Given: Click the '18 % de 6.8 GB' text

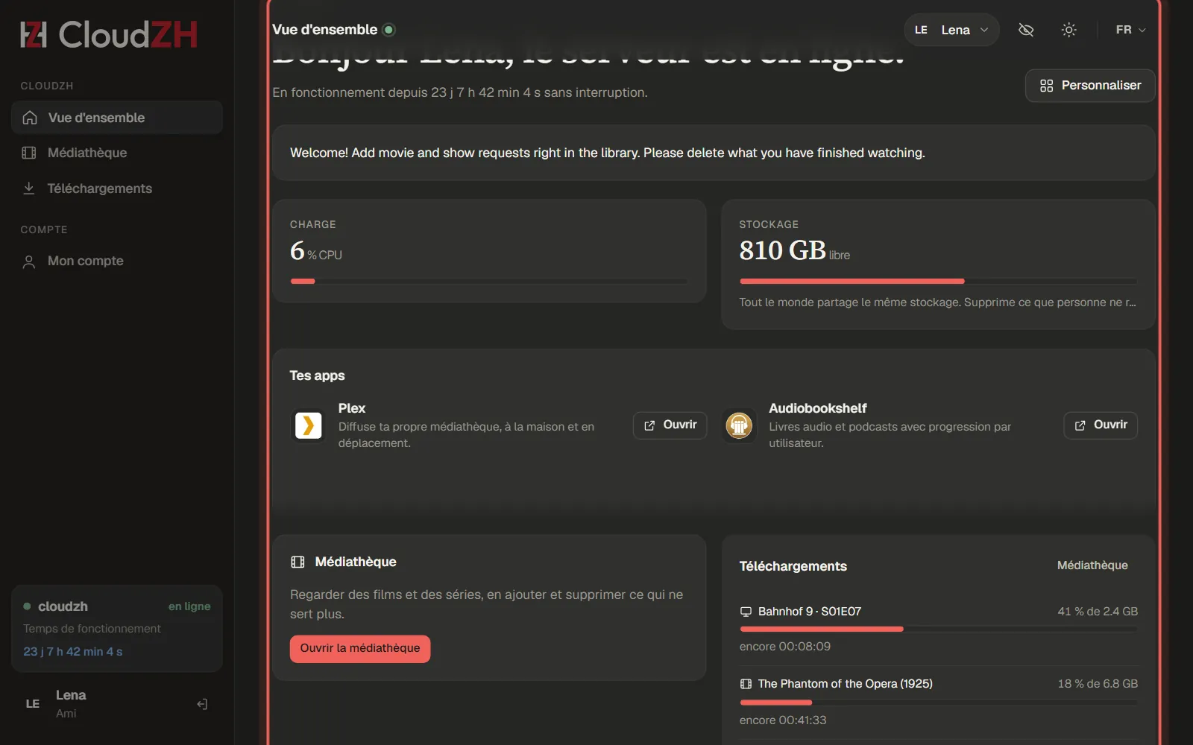Looking at the screenshot, I should (1098, 684).
